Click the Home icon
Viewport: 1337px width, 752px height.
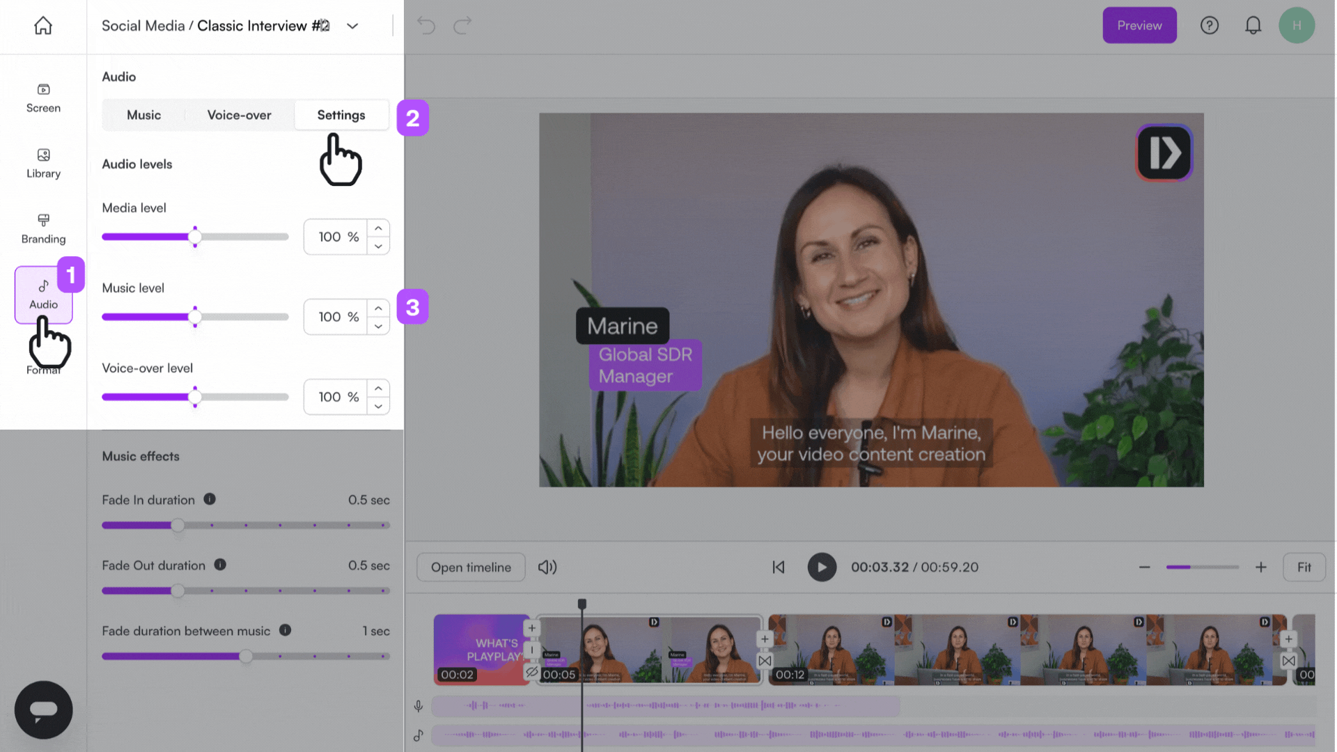pyautogui.click(x=43, y=25)
